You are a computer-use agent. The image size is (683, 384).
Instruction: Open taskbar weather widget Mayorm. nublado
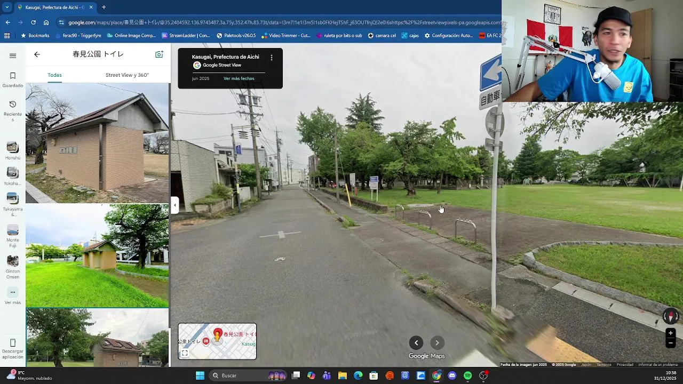pos(29,375)
